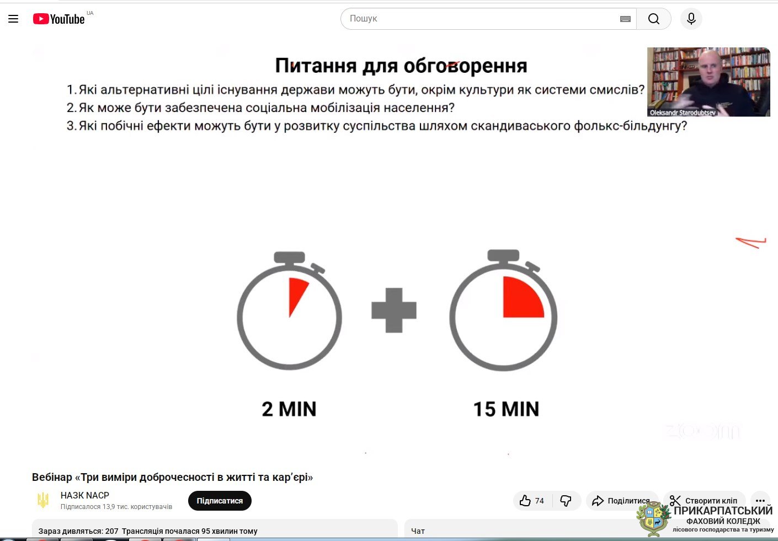Image resolution: width=778 pixels, height=541 pixels.
Task: Activate voice search microphone
Action: pyautogui.click(x=691, y=19)
